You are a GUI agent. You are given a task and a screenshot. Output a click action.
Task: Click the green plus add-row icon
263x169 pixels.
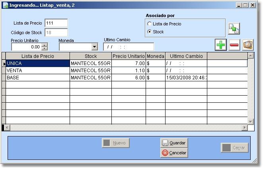click(x=221, y=45)
